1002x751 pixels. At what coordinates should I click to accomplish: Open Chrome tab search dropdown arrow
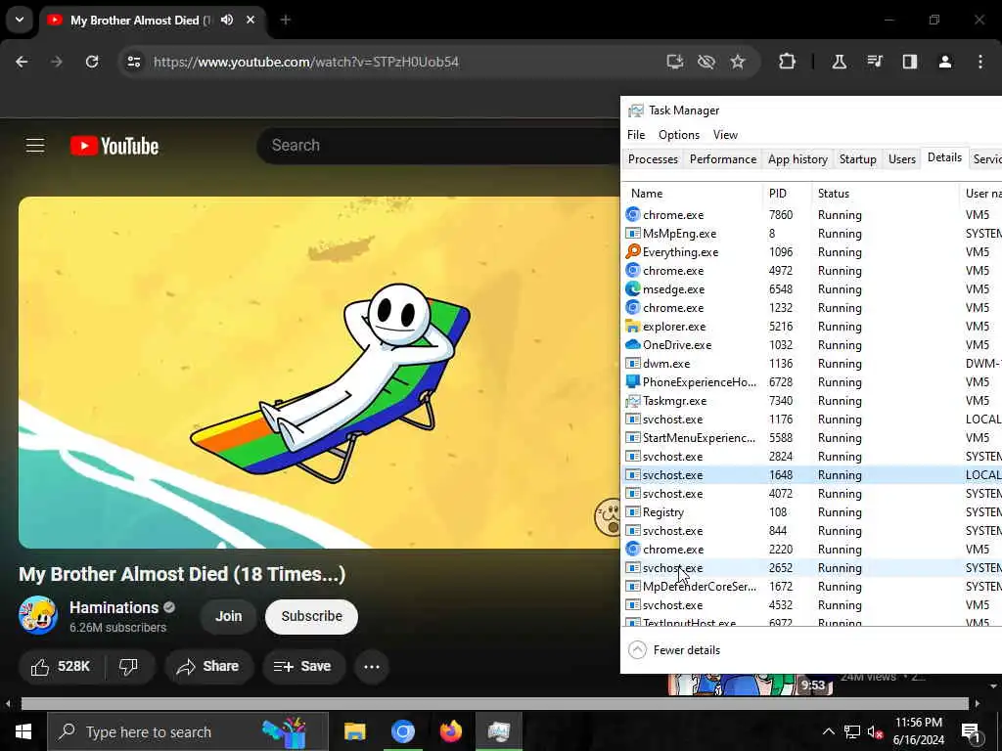20,20
